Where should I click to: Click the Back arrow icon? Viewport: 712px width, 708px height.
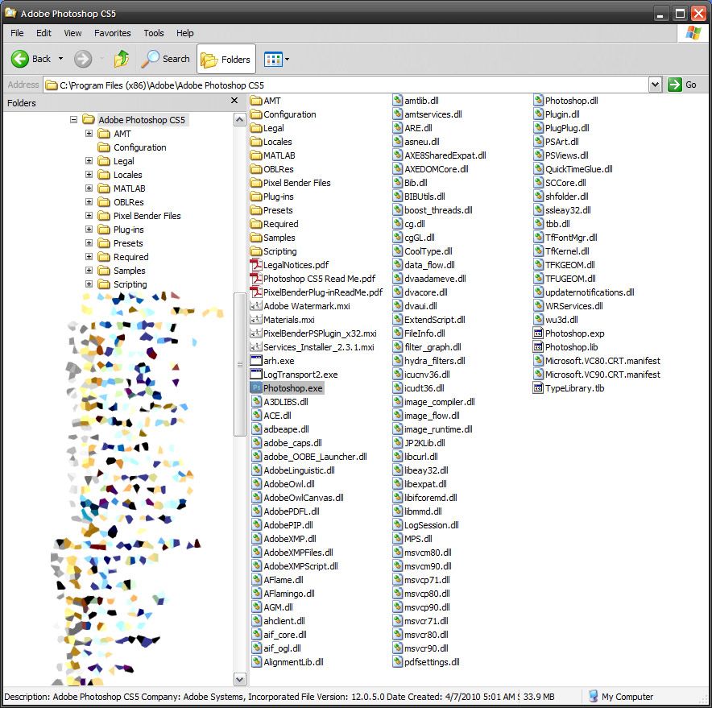(19, 59)
